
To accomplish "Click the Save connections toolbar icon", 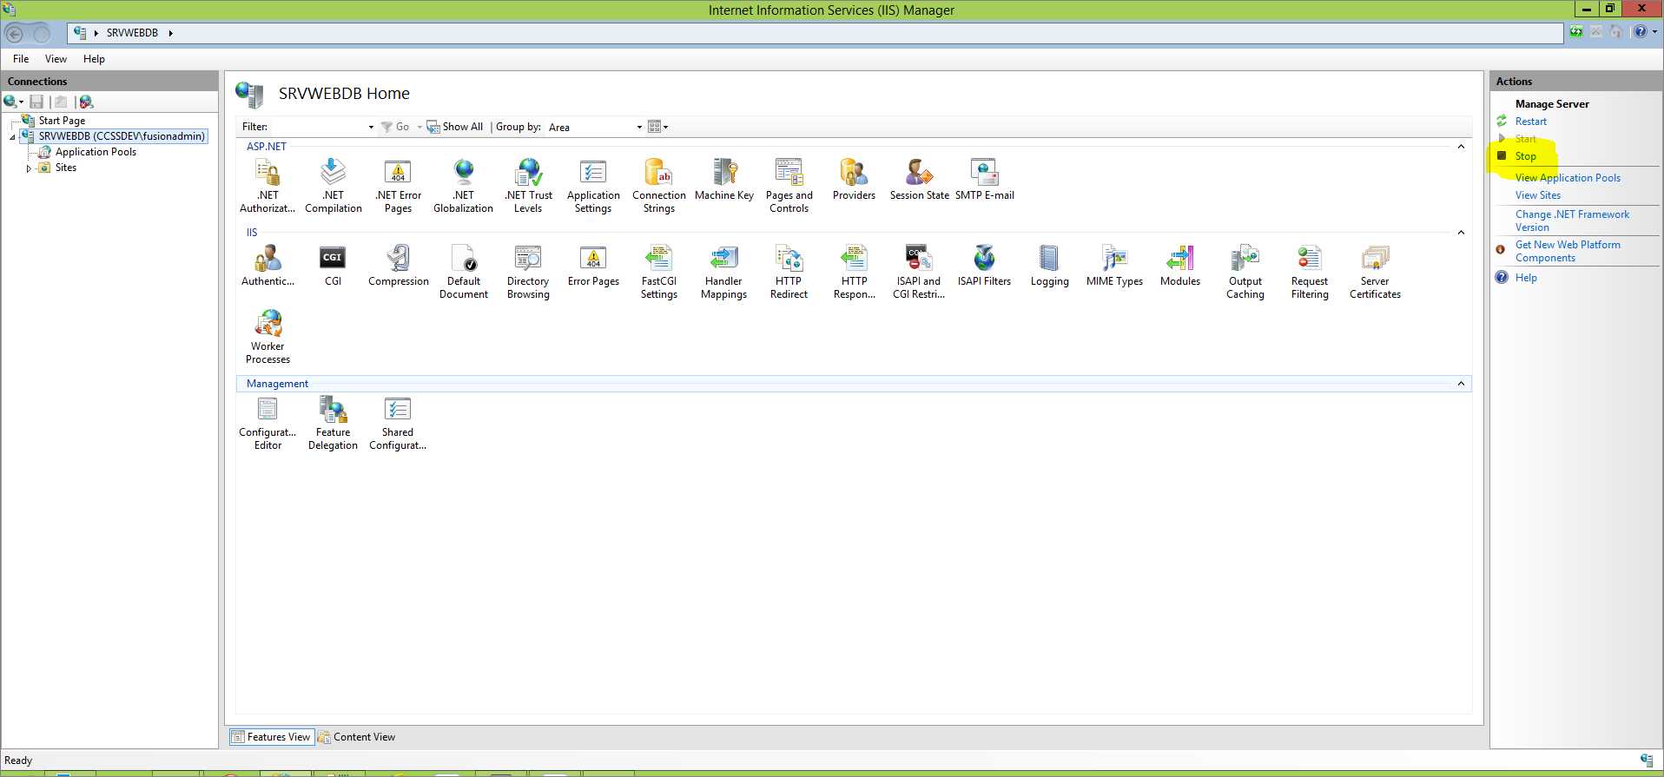I will point(36,102).
